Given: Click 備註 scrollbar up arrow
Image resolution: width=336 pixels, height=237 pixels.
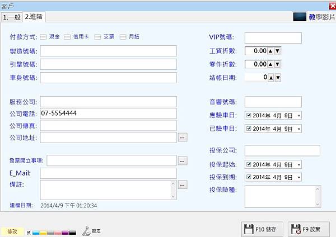Looking at the screenshot, I should [174, 183].
